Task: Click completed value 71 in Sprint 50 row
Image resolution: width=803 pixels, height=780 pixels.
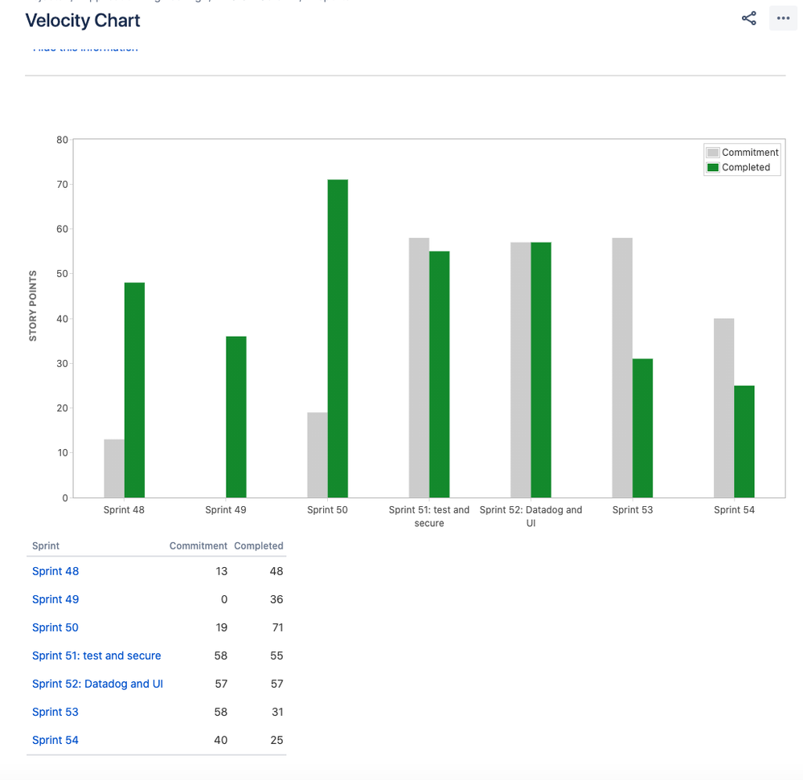Action: [277, 627]
